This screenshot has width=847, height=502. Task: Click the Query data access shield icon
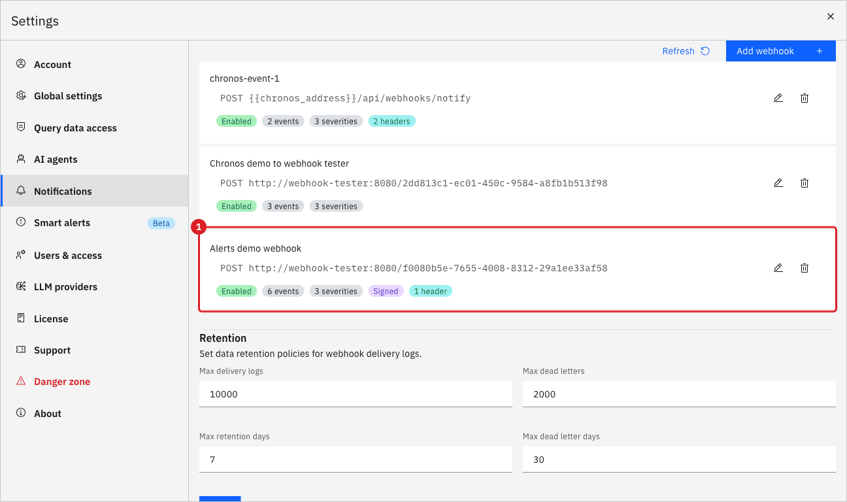[x=21, y=127]
